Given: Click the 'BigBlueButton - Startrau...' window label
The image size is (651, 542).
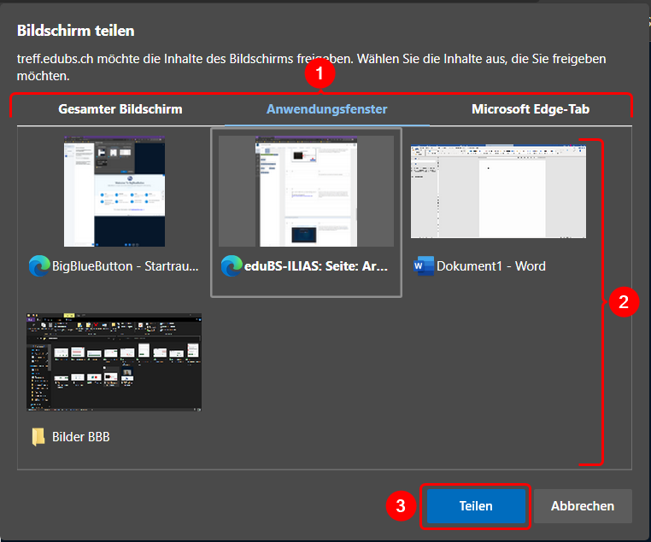Looking at the screenshot, I should pyautogui.click(x=125, y=266).
